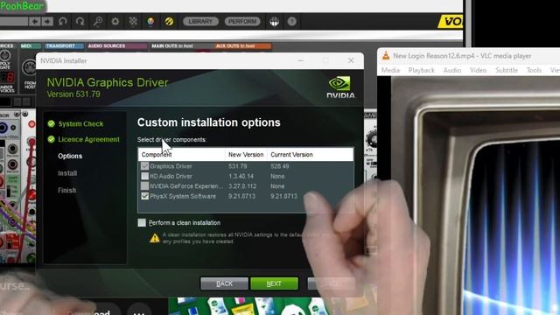Click the dotted grid icon in toolbar

coord(133,21)
